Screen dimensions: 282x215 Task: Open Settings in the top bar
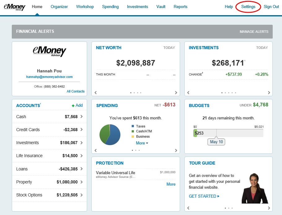[x=248, y=6]
